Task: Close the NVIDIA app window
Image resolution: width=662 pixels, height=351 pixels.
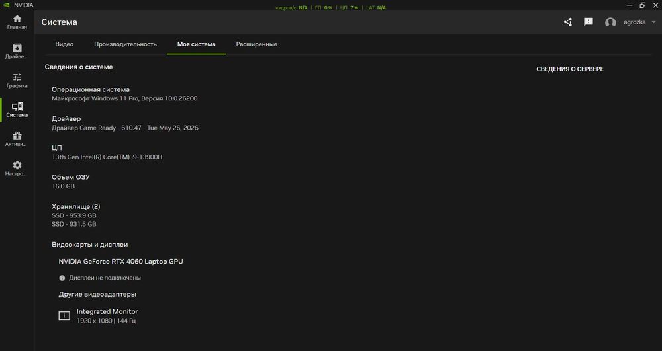Action: 655,5
